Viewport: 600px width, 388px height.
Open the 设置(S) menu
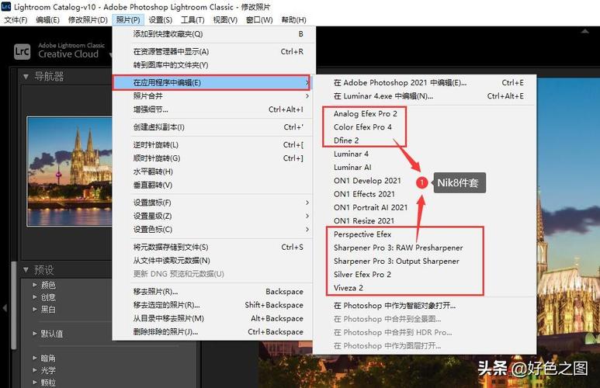point(161,20)
